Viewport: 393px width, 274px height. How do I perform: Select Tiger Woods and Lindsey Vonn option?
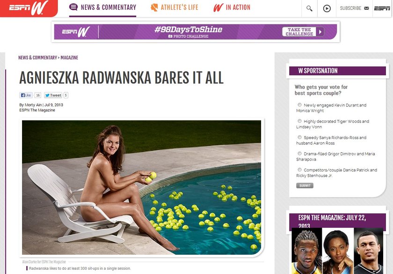(x=299, y=121)
